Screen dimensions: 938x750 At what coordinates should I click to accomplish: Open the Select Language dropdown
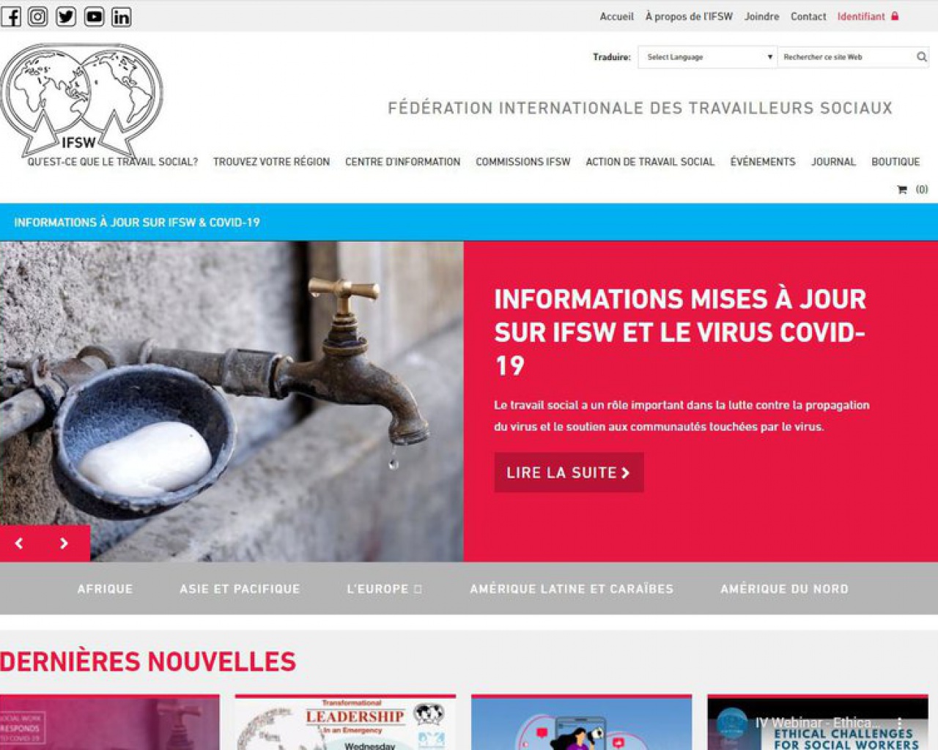pyautogui.click(x=708, y=57)
